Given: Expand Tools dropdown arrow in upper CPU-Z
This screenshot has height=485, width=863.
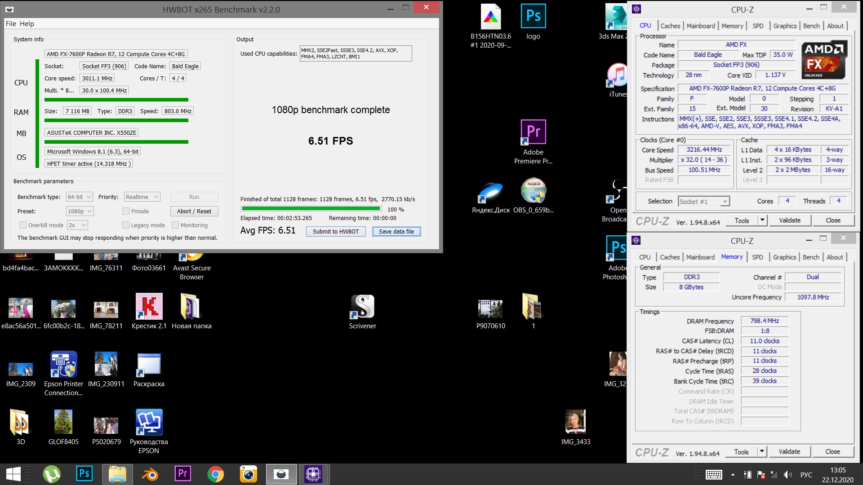Looking at the screenshot, I should (762, 220).
